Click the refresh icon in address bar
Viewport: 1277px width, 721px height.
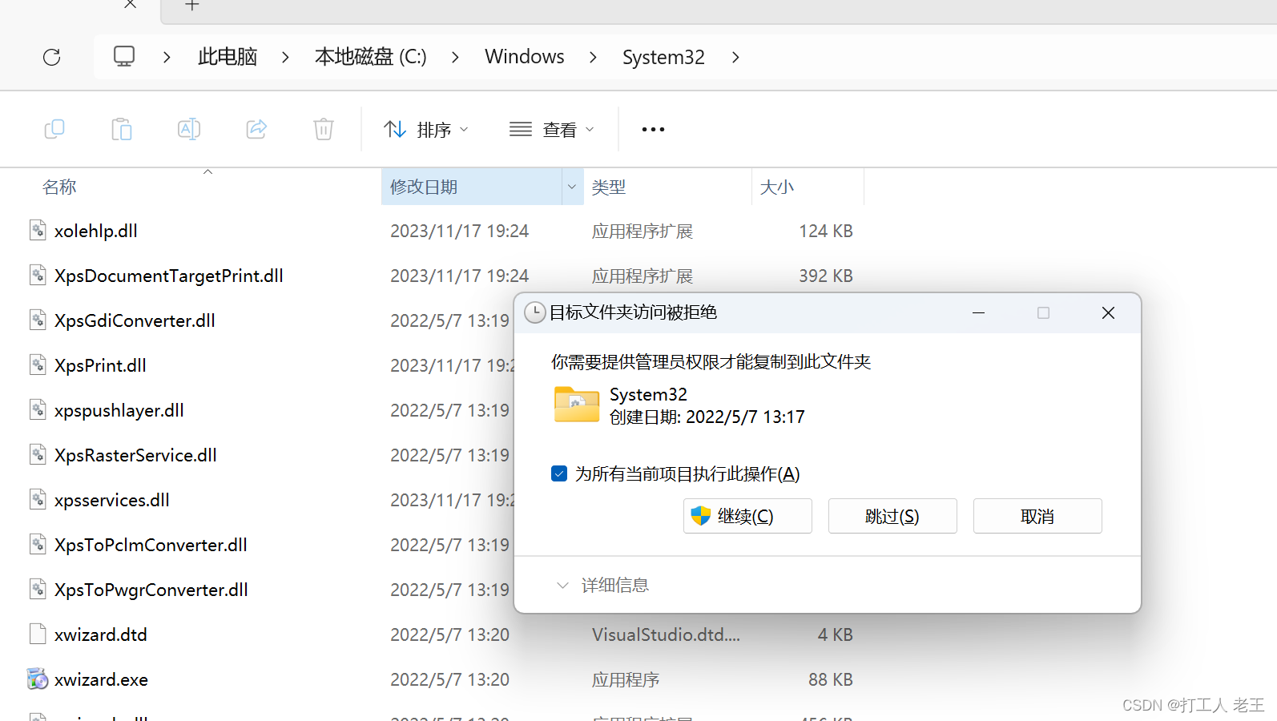pos(52,57)
